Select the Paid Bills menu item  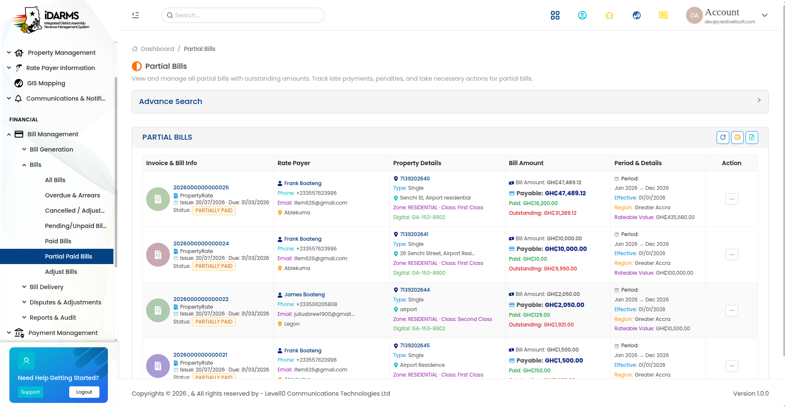tap(58, 241)
